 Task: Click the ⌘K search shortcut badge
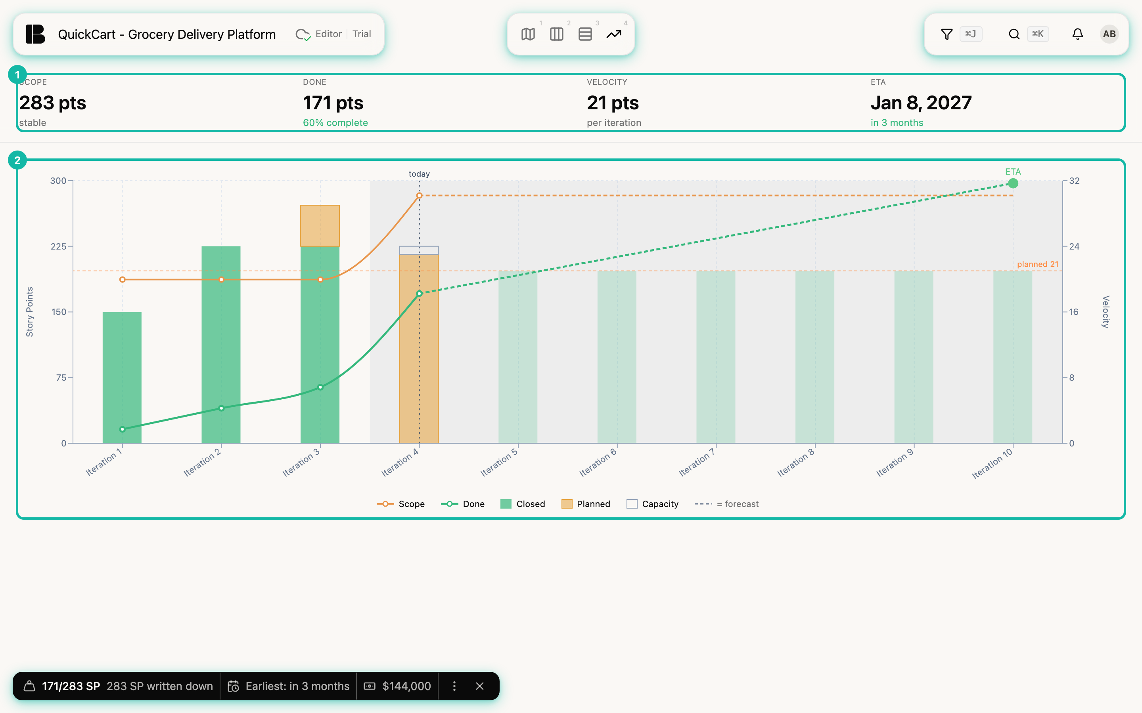[1038, 34]
